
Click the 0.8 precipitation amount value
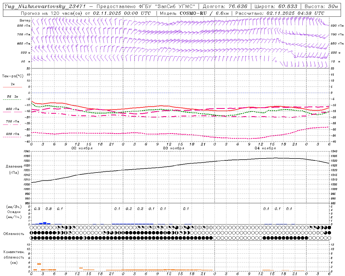[49, 209]
